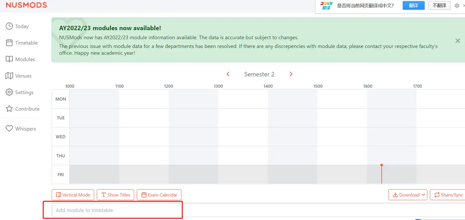Click the Share/Sync button
This screenshot has width=465, height=220.
[x=448, y=195]
